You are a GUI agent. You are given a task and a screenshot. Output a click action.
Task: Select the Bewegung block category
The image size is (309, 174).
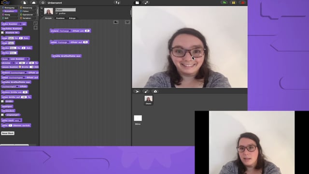coord(10,8)
